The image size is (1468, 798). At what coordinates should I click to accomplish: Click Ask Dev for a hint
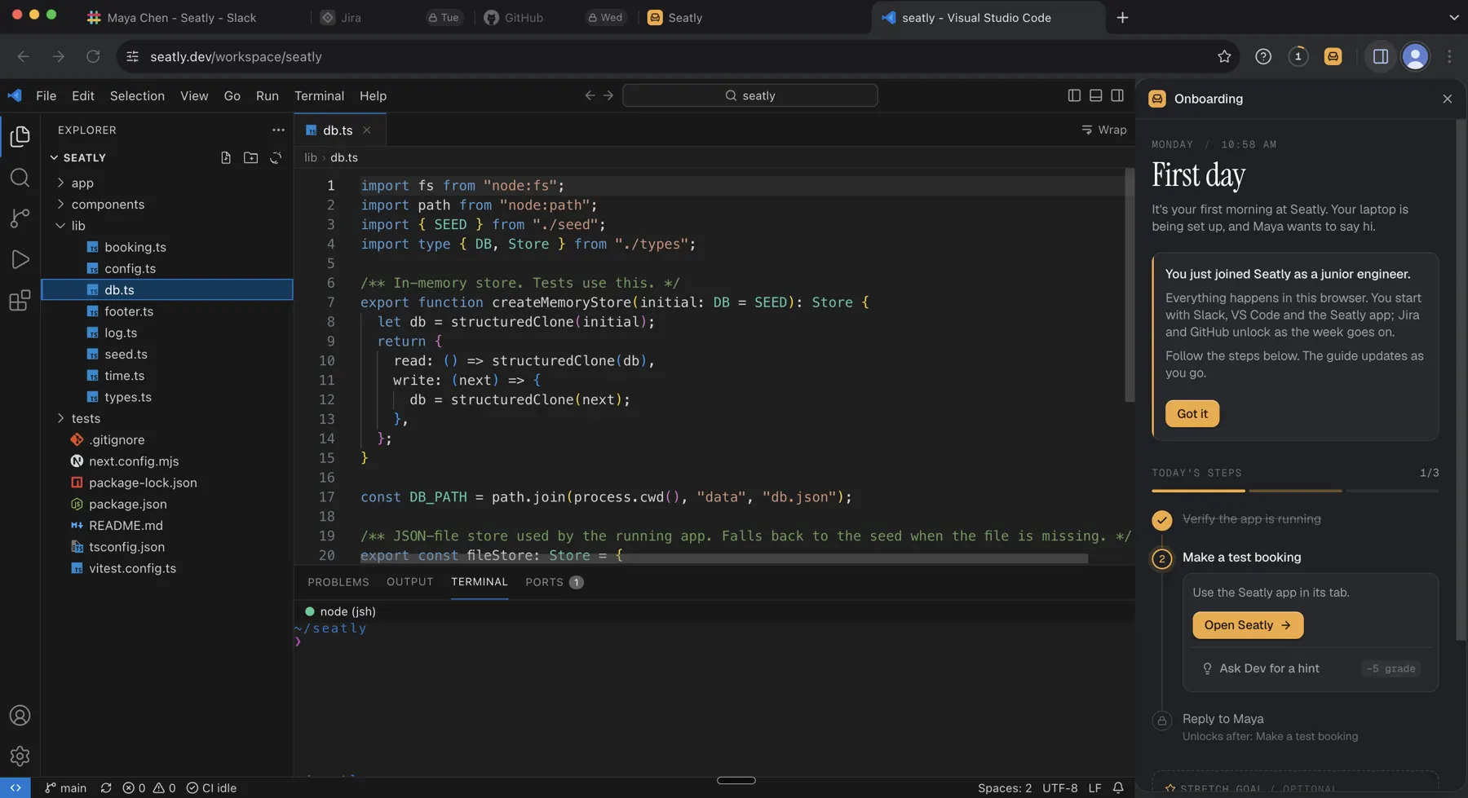click(1268, 668)
